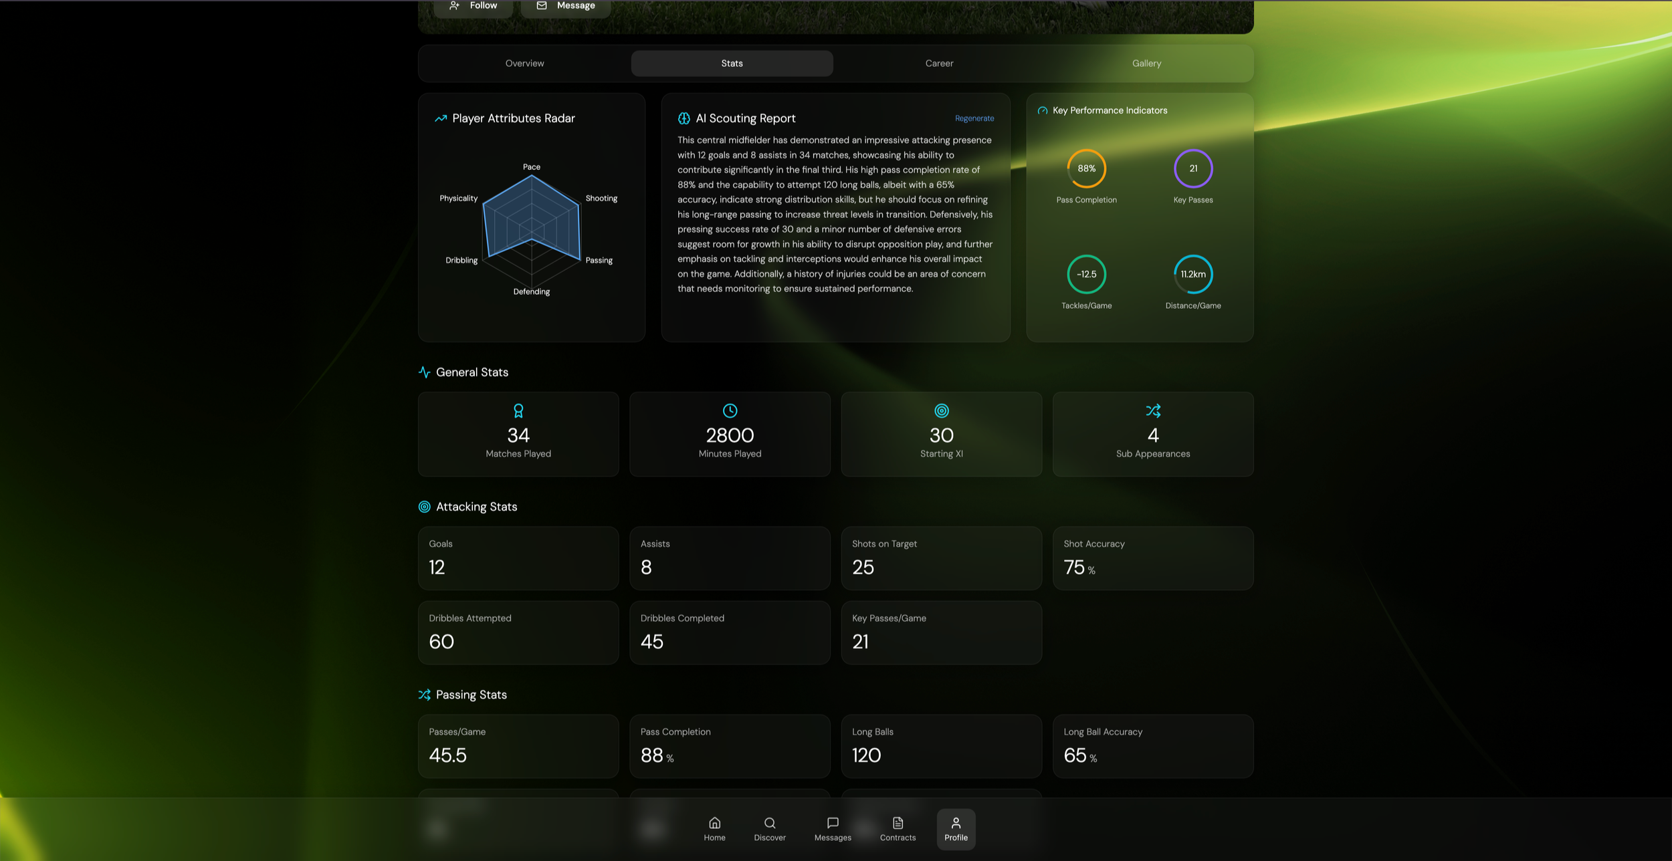Click the clock icon above Minutes Played
This screenshot has width=1672, height=861.
(x=730, y=410)
